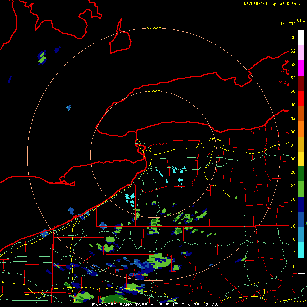Select the medium blue legend swatch
This screenshot has height=307, width=307.
(301, 219)
